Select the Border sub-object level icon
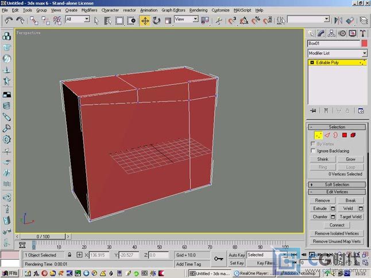Image resolution: width=371 pixels, height=278 pixels. [x=335, y=135]
